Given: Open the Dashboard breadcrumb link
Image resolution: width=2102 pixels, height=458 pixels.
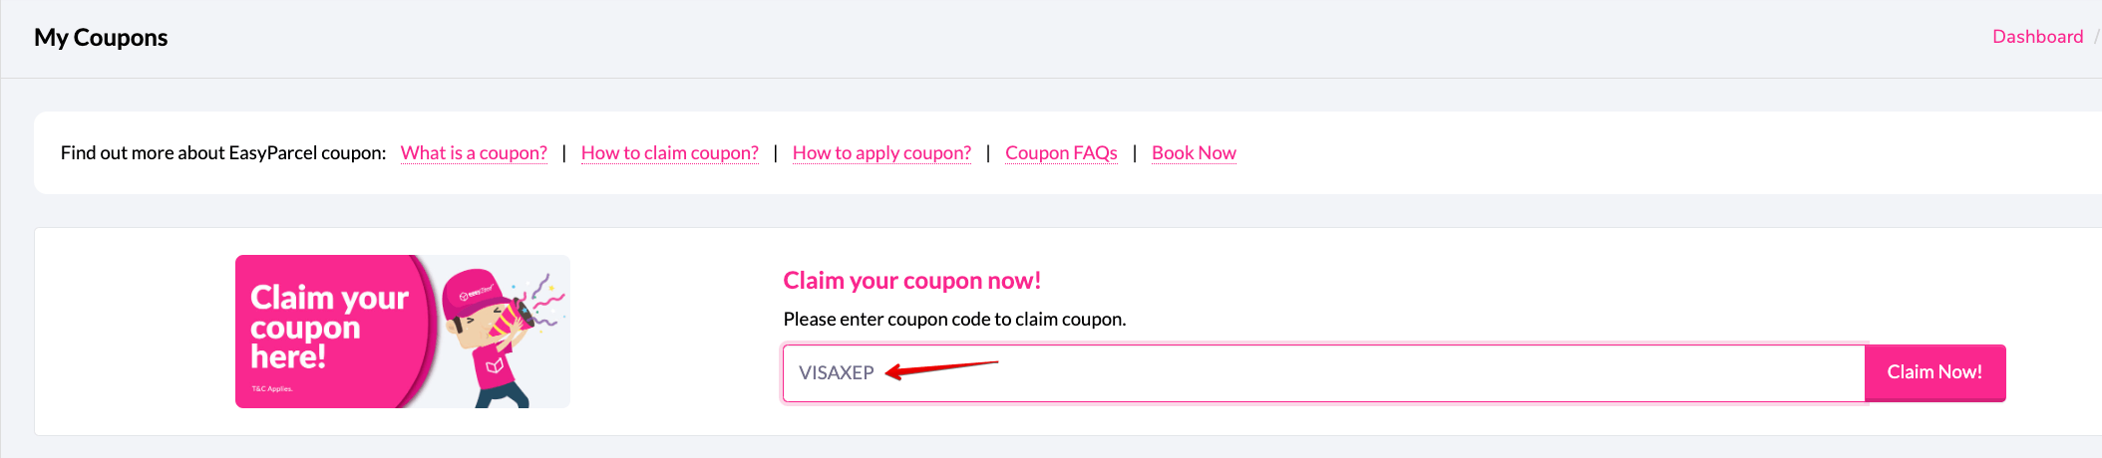Looking at the screenshot, I should [x=2037, y=37].
